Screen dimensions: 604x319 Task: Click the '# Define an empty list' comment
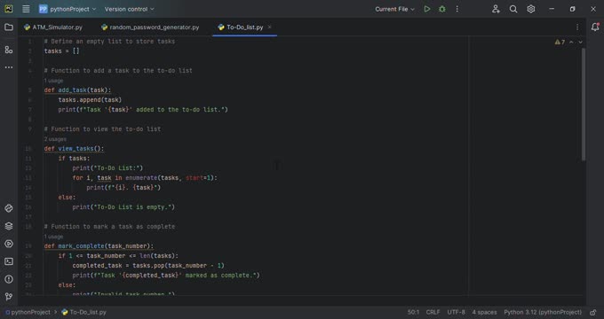[x=109, y=42]
